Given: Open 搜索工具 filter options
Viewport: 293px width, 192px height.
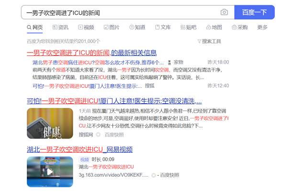Looking at the screenshot, I should pyautogui.click(x=209, y=41).
